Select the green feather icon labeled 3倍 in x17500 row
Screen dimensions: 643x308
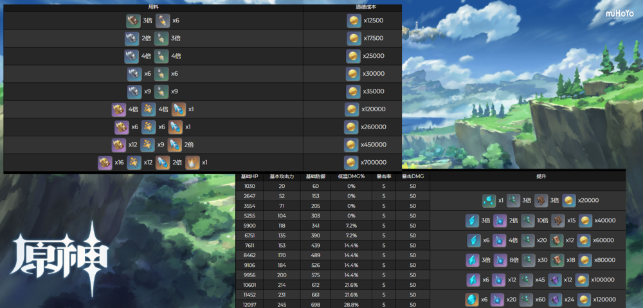161,38
